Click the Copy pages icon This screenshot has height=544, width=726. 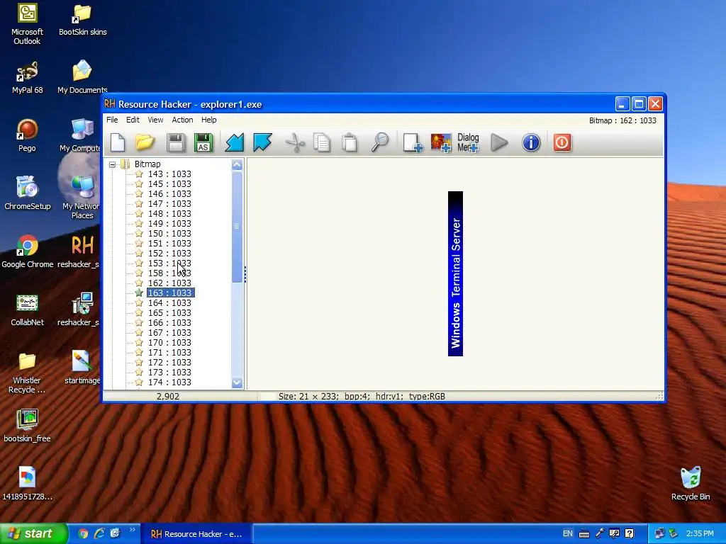(x=322, y=142)
